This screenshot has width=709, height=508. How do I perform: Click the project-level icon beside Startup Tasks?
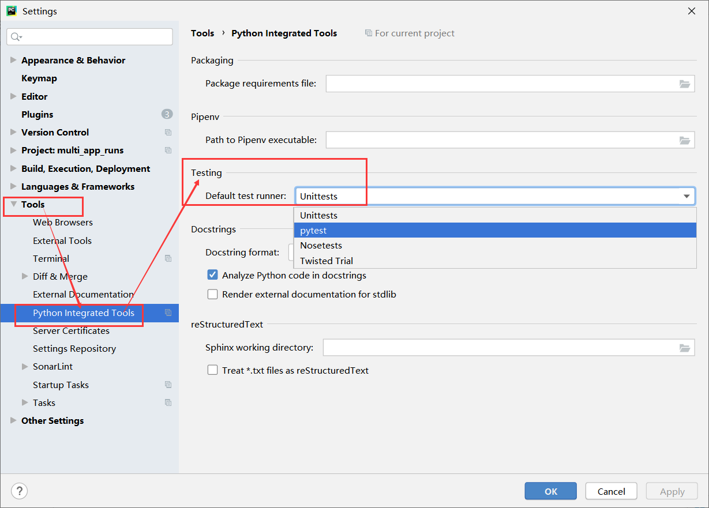pos(168,385)
